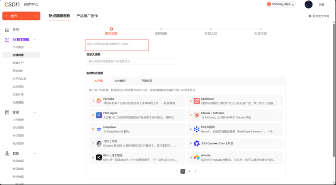The height and width of the screenshot is (185, 336).
Task: Select the AI大模型 tab
Action: 120,81
